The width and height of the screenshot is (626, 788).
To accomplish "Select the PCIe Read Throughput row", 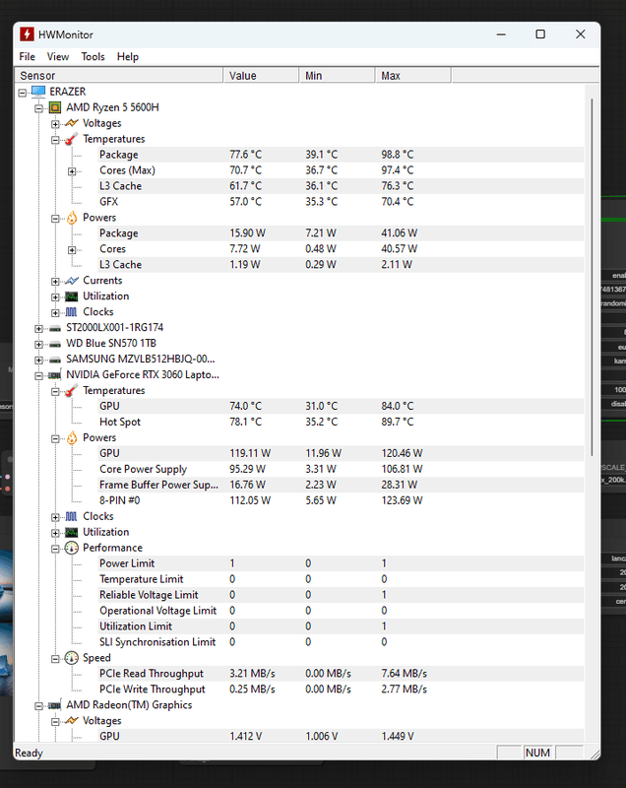I will tap(341, 674).
